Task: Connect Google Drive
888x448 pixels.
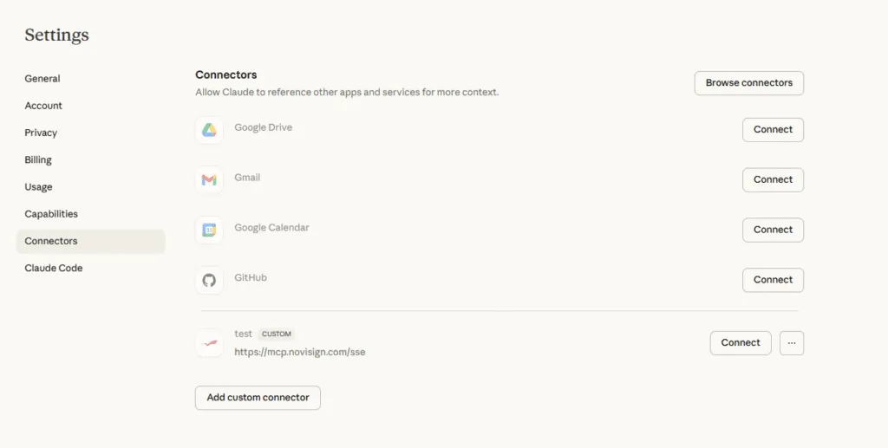Action: 773,130
